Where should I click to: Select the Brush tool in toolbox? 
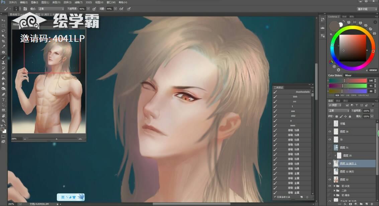point(3,57)
